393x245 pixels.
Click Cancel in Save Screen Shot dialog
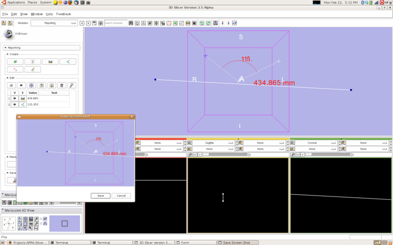pos(121,196)
